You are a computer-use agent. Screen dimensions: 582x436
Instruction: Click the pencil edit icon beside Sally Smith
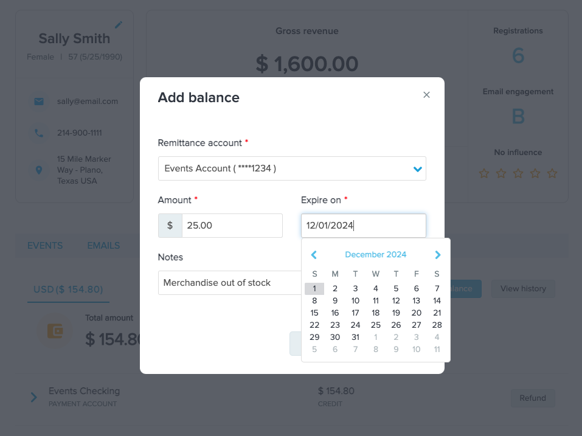119,25
